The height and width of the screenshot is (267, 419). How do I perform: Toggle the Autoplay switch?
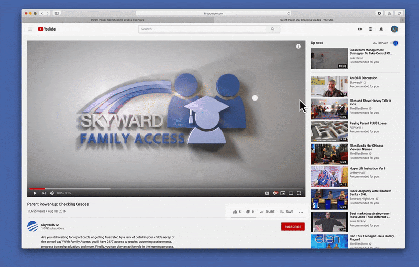pos(394,43)
